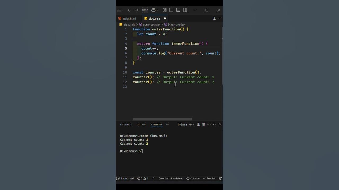Click "Colorize: 11 variables" status item
Screen dimensions: 339x190
(x=171, y=178)
